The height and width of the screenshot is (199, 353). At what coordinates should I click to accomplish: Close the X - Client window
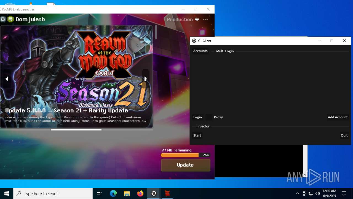[344, 41]
